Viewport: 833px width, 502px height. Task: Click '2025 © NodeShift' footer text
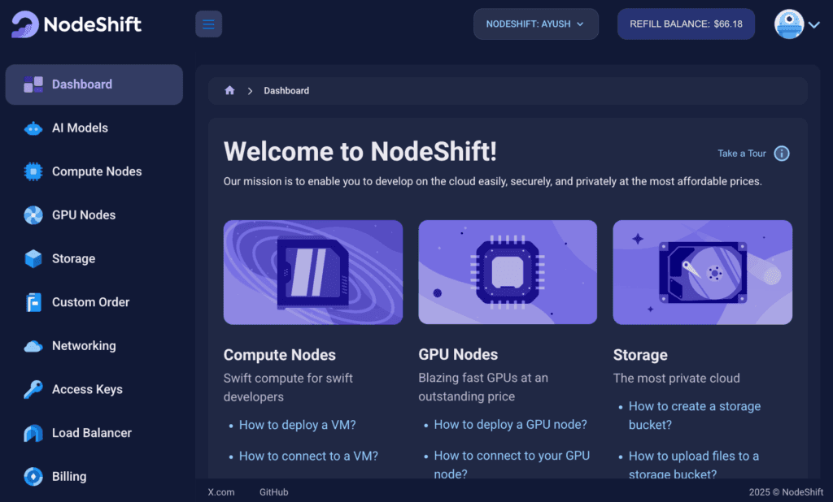click(787, 492)
